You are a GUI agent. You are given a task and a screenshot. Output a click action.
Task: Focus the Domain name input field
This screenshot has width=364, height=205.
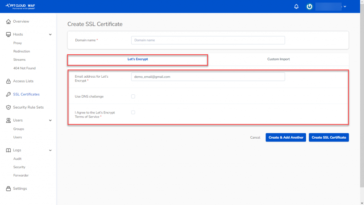tap(208, 40)
